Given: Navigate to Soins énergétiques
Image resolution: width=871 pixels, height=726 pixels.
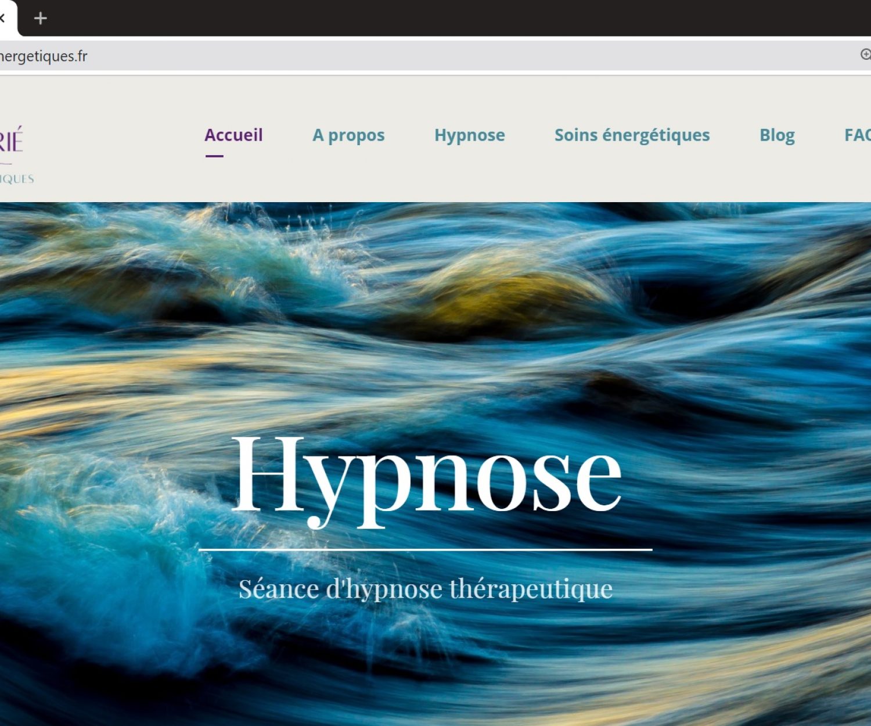Looking at the screenshot, I should pyautogui.click(x=632, y=135).
